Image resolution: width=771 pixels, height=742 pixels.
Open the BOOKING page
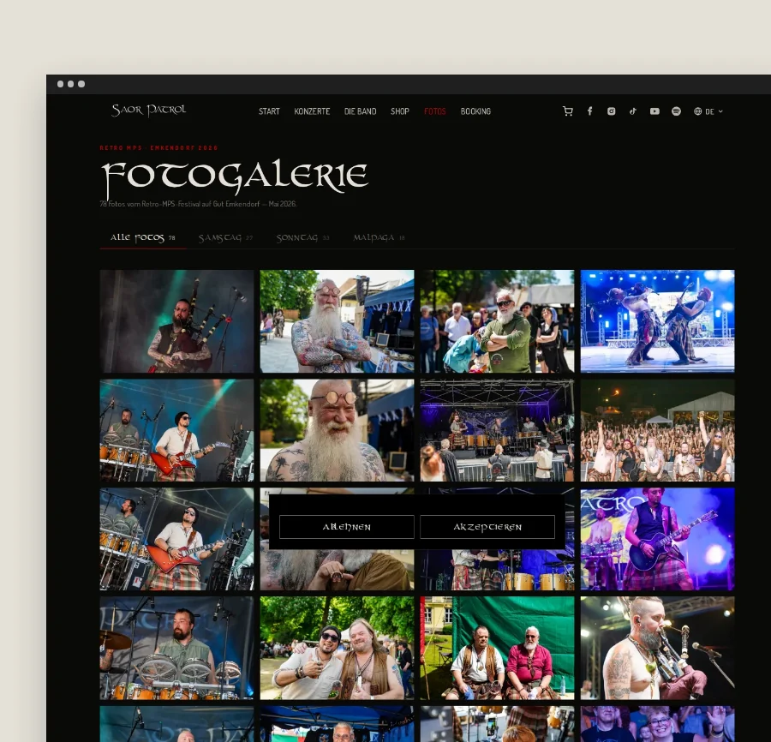pyautogui.click(x=475, y=111)
